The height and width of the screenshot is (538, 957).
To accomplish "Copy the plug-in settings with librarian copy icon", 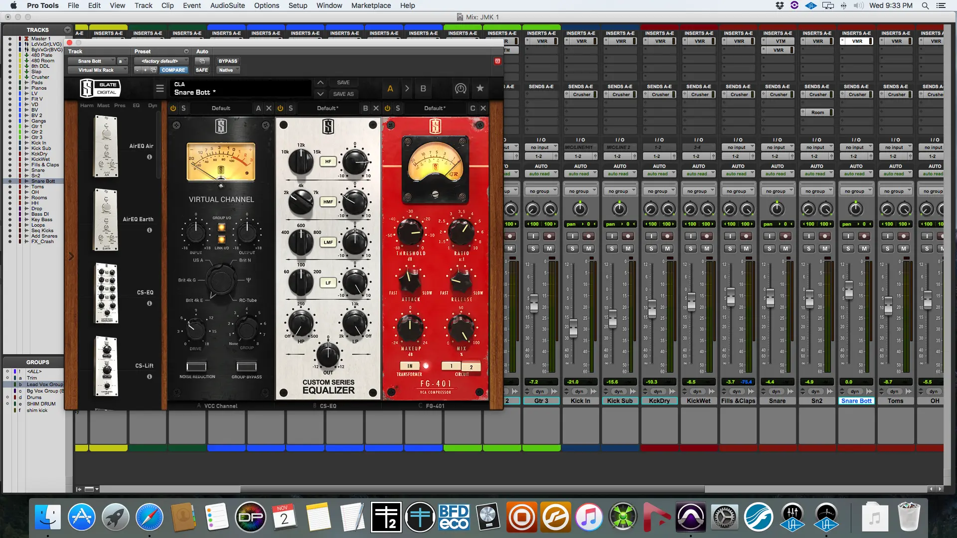I will 154,70.
